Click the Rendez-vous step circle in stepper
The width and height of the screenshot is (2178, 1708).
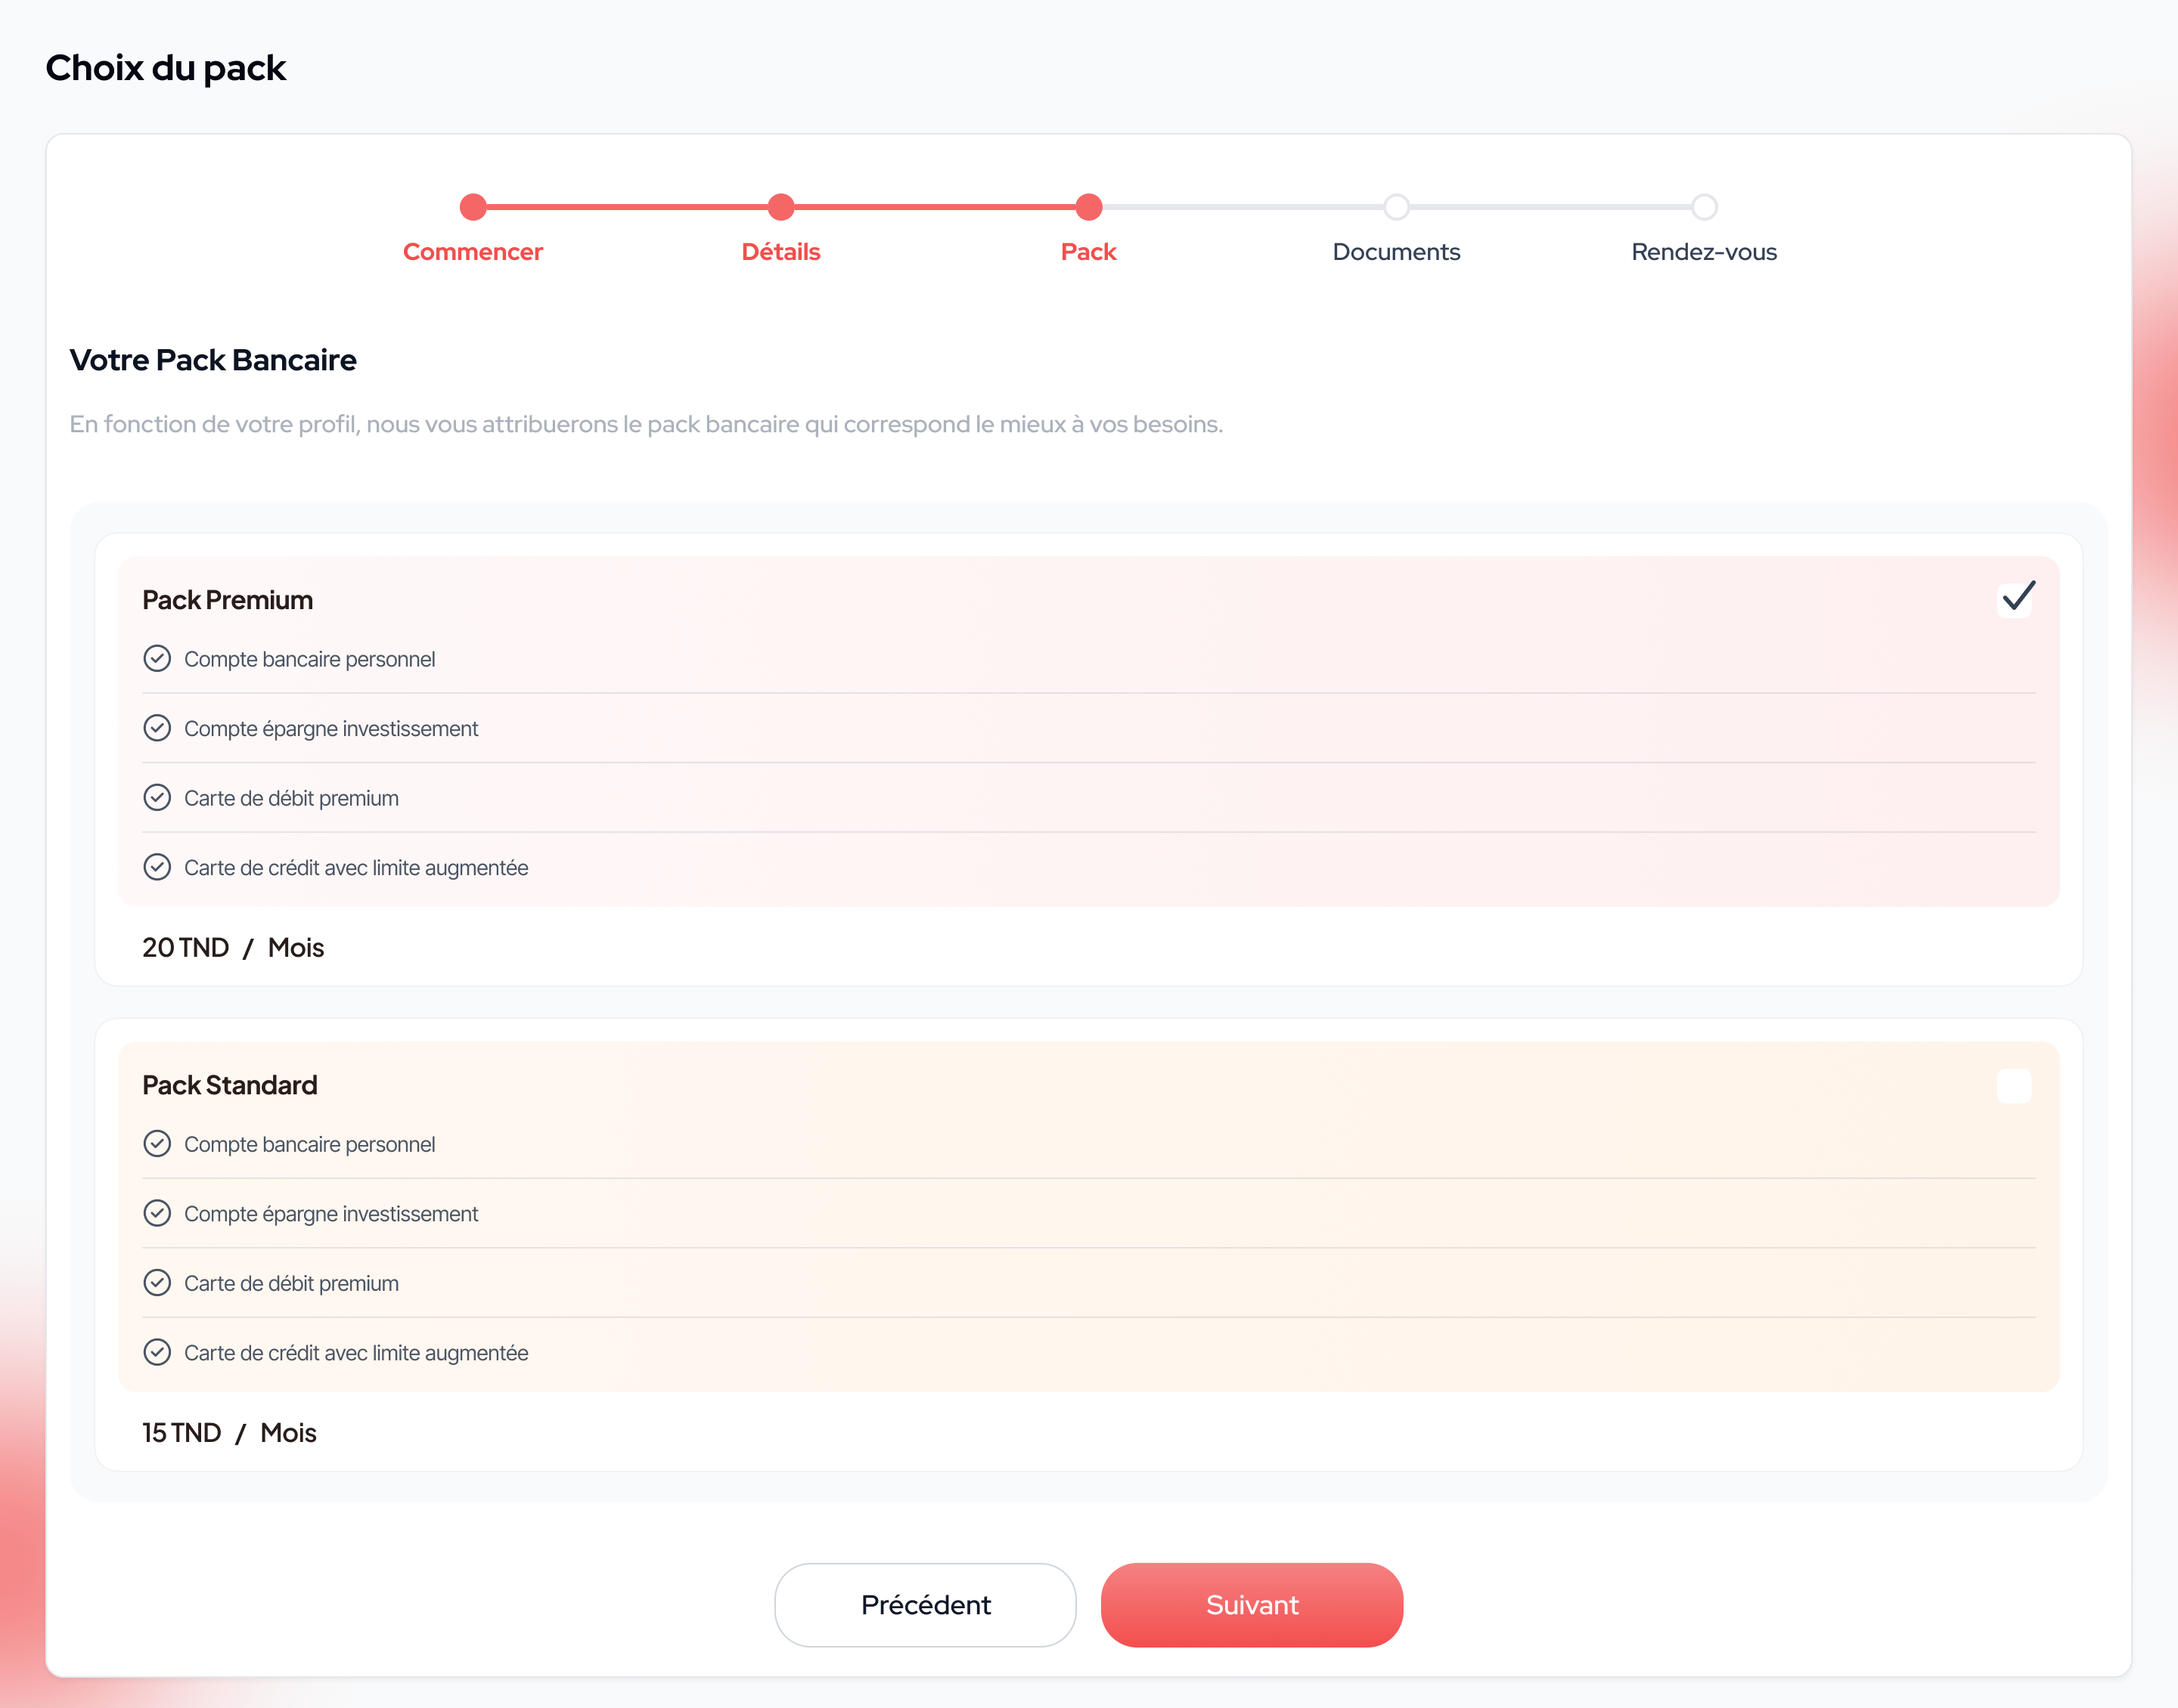pyautogui.click(x=1705, y=207)
